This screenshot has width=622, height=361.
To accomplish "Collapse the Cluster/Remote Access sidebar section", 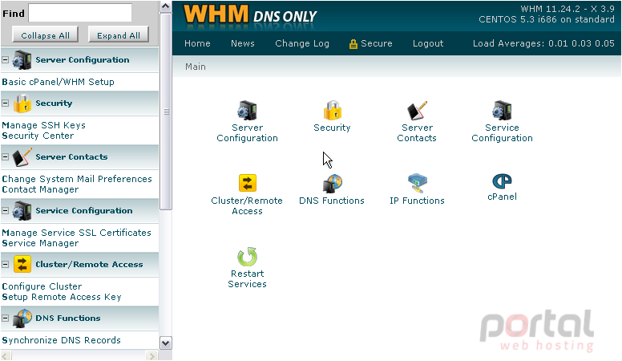I will [x=5, y=265].
